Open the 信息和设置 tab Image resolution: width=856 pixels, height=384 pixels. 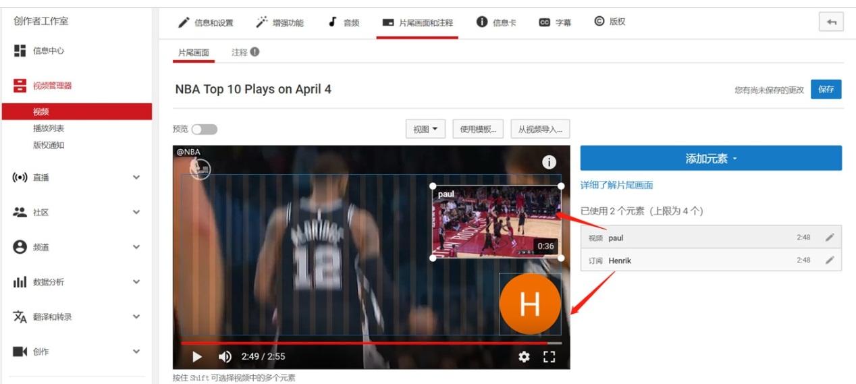click(x=205, y=22)
